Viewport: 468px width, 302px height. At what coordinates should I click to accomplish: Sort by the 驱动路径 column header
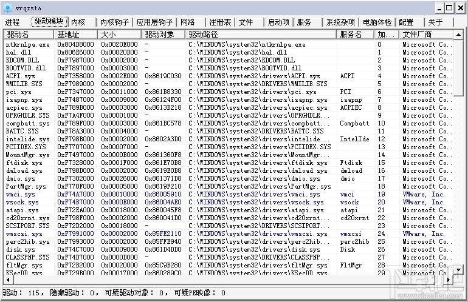coord(261,35)
